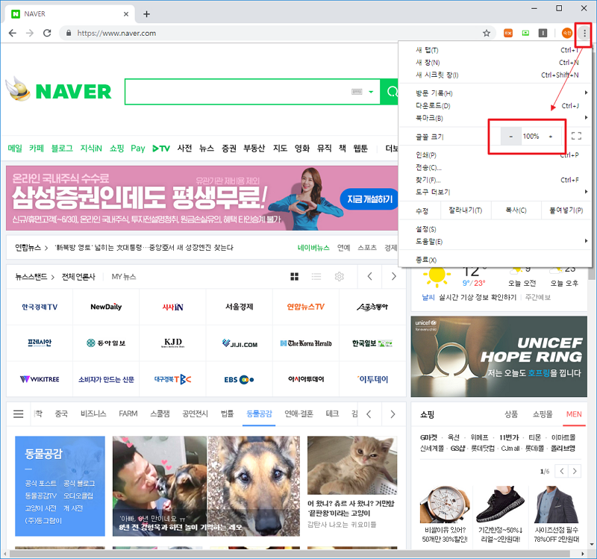Open The Korea Herald publisher logo

click(x=306, y=343)
